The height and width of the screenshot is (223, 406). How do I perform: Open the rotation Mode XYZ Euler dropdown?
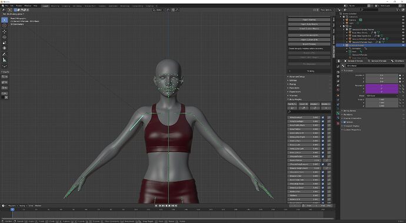tap(382, 96)
